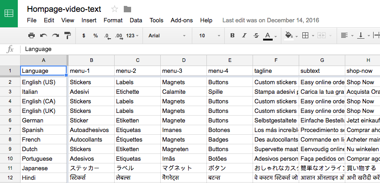The image size is (380, 183).
Task: Click the Print icon in the toolbar
Action: [x=32, y=36]
